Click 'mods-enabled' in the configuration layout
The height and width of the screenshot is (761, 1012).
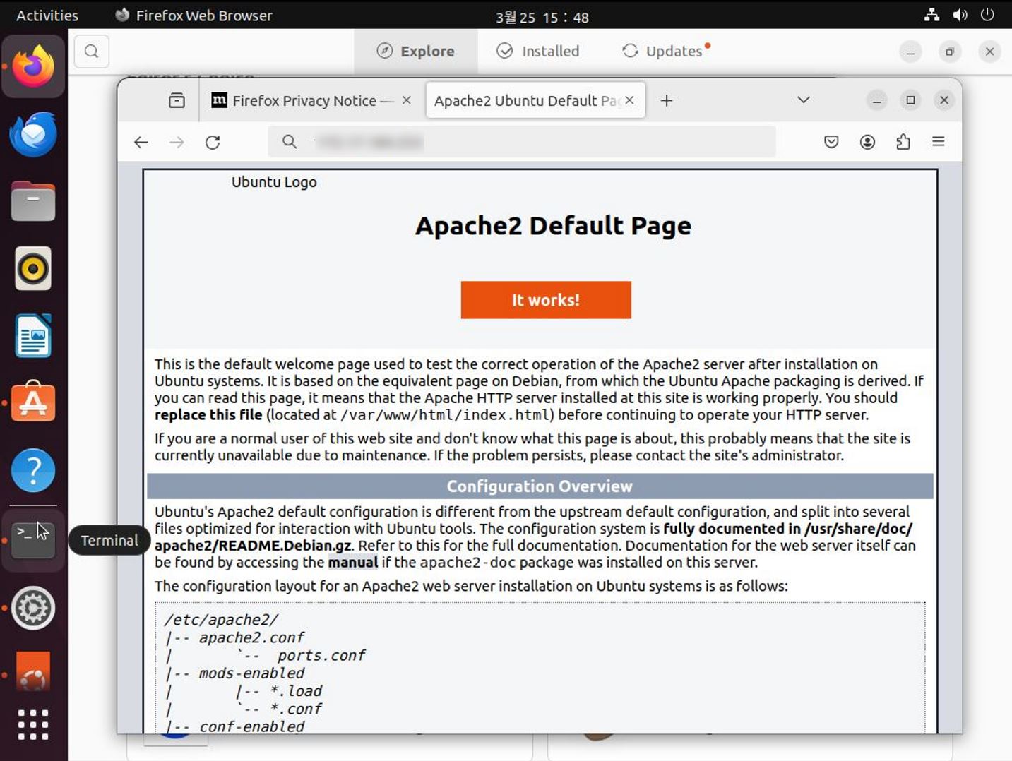pyautogui.click(x=251, y=673)
